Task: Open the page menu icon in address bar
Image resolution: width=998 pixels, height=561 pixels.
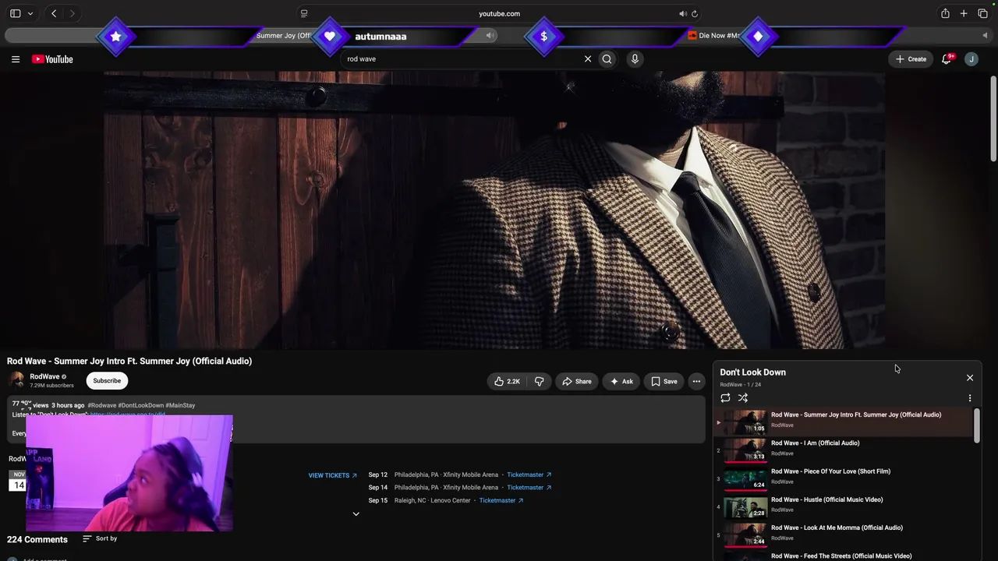Action: click(x=304, y=13)
